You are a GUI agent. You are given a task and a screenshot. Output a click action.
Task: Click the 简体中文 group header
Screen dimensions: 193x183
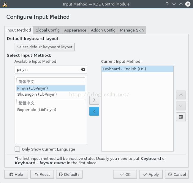coord(51,82)
